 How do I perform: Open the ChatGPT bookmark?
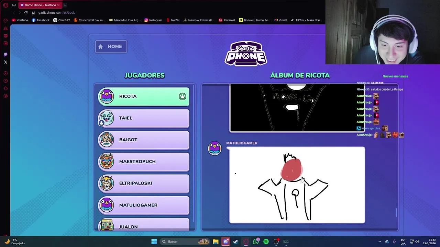pyautogui.click(x=62, y=20)
